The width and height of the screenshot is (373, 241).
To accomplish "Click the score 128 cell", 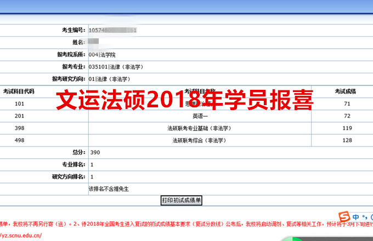I will (347, 140).
